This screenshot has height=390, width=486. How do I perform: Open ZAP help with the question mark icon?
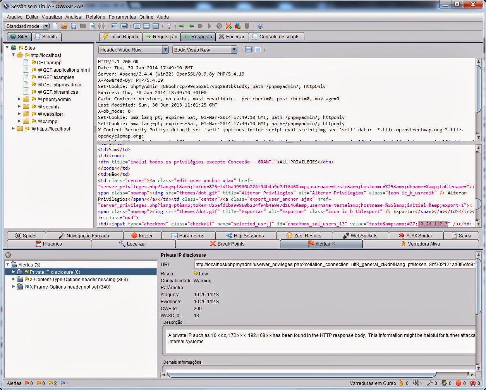coord(260,26)
